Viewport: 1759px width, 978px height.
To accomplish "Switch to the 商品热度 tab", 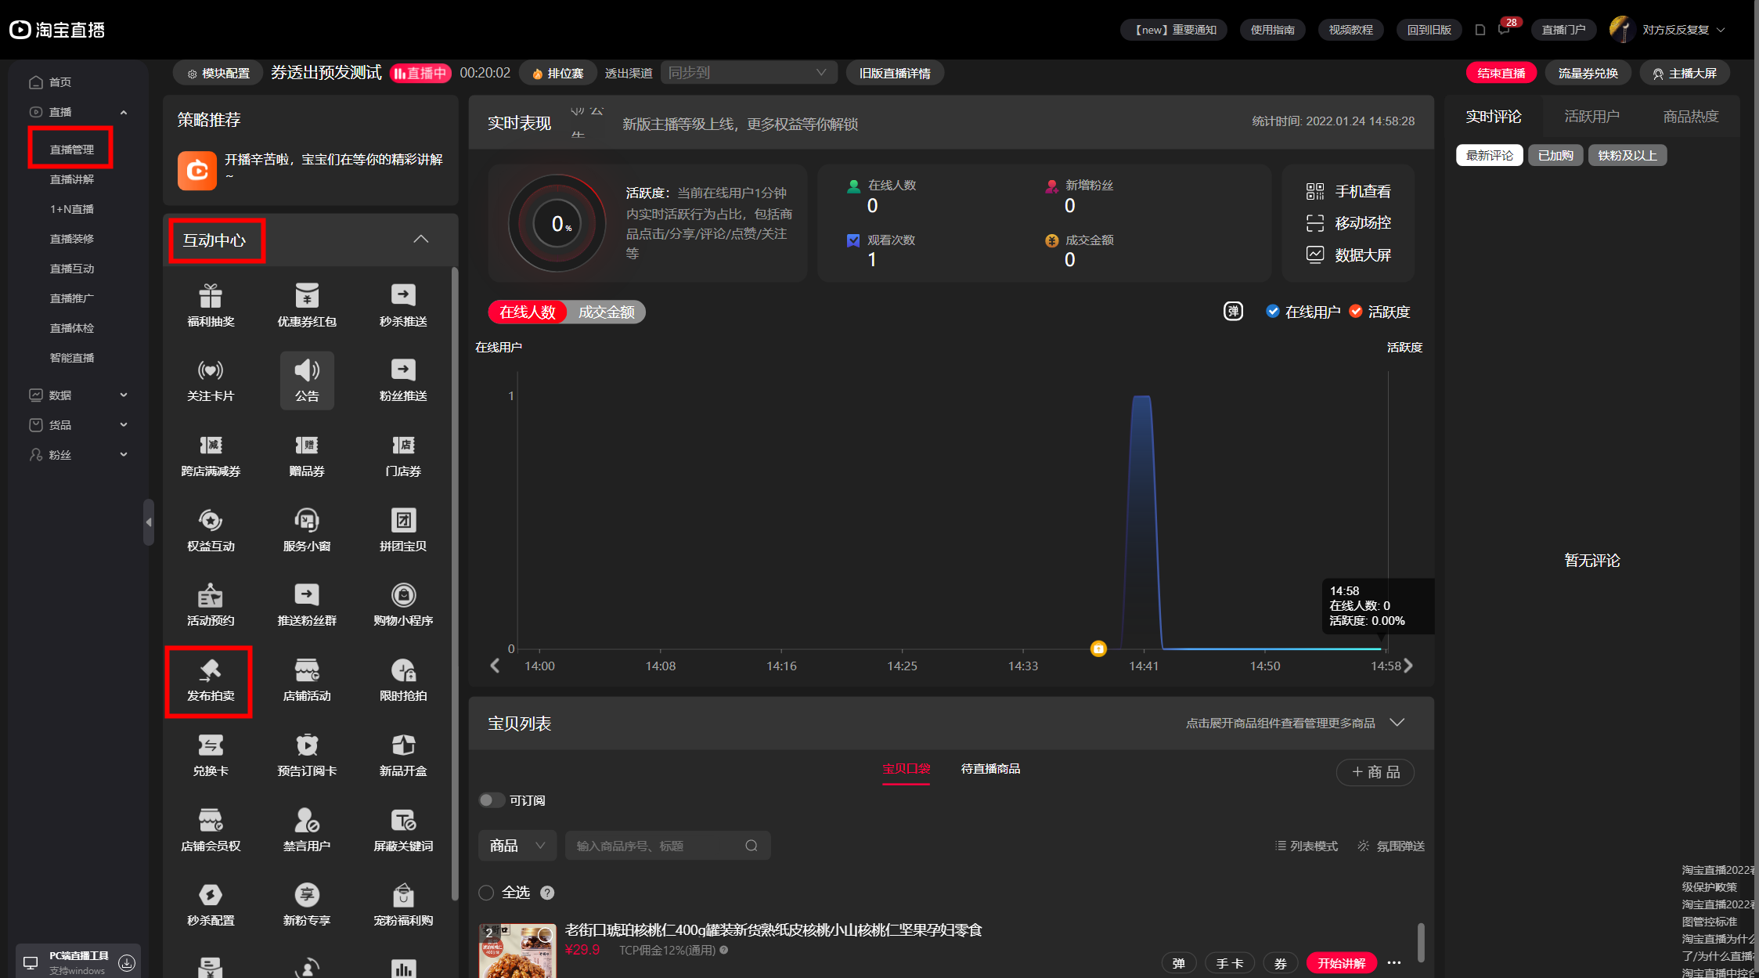I will pos(1691,117).
